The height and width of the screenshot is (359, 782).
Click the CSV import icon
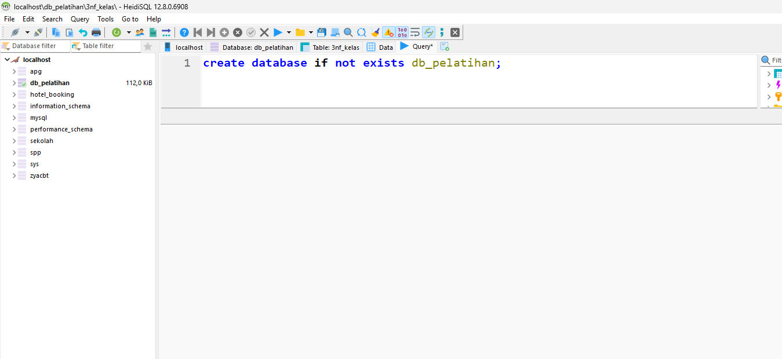(x=153, y=32)
